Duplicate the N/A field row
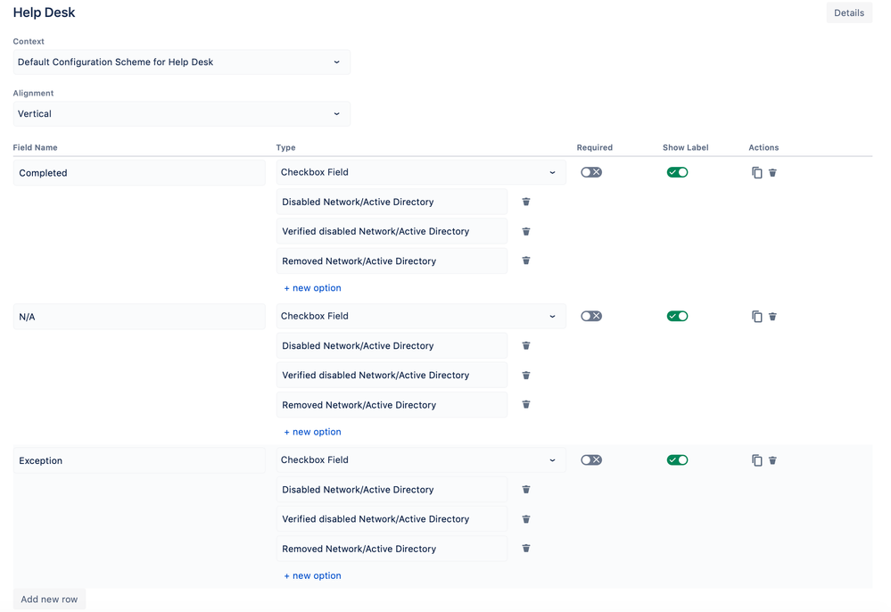The width and height of the screenshot is (891, 612). [756, 316]
